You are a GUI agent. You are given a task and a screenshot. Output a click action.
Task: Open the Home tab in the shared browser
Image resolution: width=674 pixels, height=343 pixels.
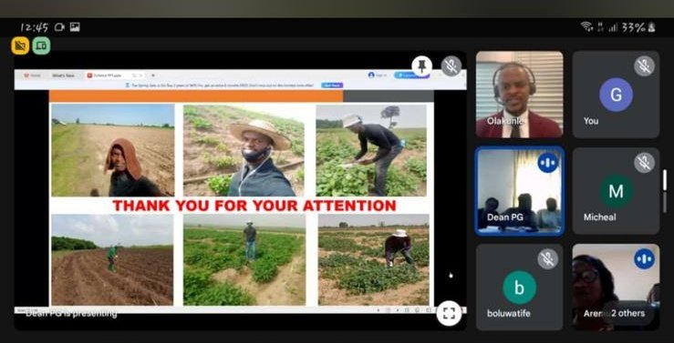(x=32, y=76)
